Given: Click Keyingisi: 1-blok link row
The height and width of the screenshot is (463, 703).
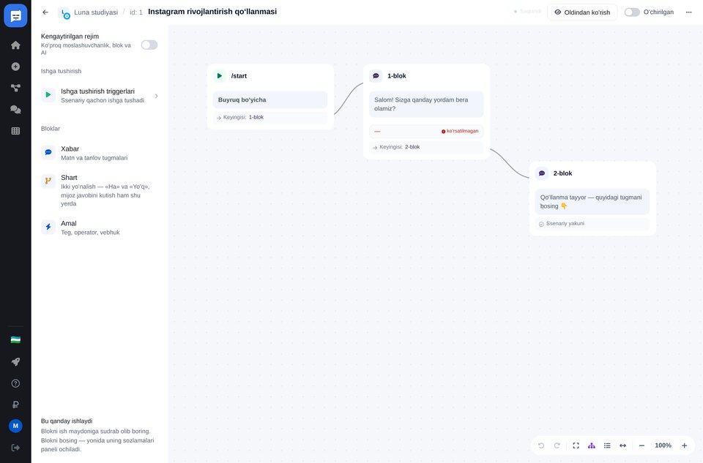Looking at the screenshot, I should 270,117.
